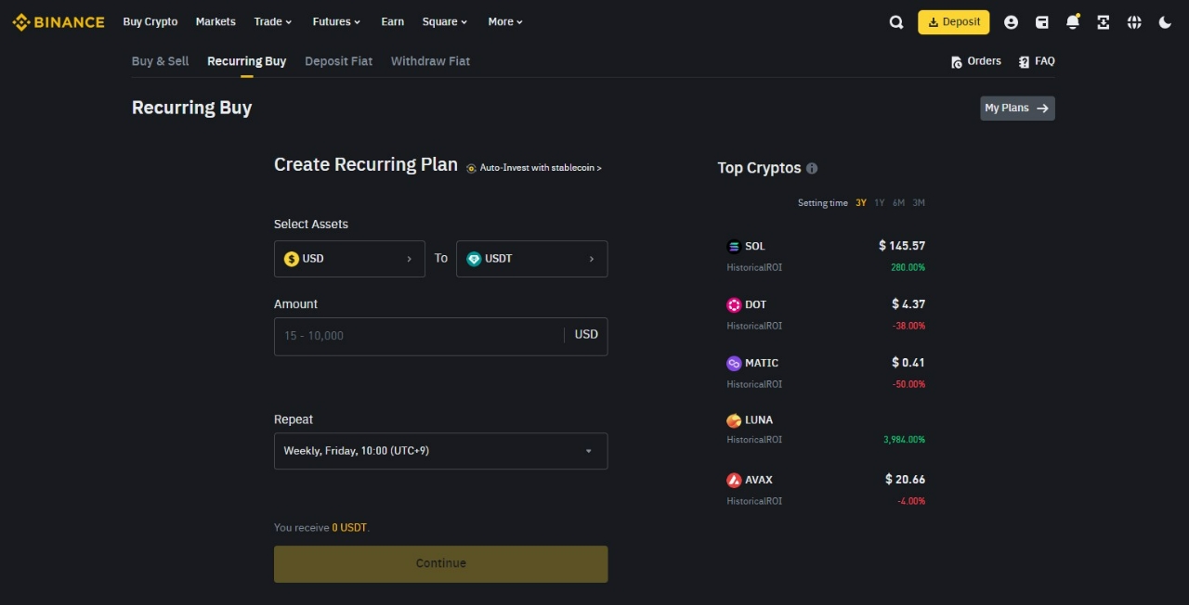This screenshot has height=605, width=1189.
Task: Open the Repeat schedule dropdown
Action: click(441, 451)
